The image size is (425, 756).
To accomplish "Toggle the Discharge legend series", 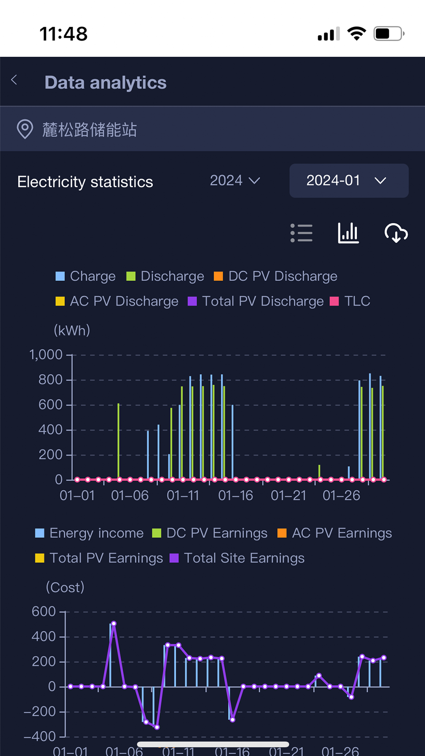I will [x=165, y=276].
